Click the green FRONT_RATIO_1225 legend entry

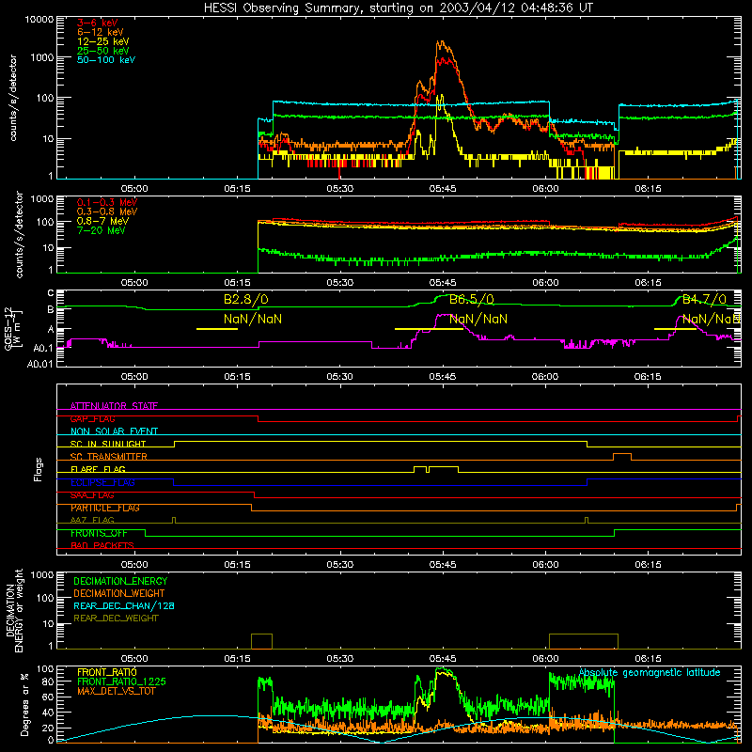coord(122,681)
